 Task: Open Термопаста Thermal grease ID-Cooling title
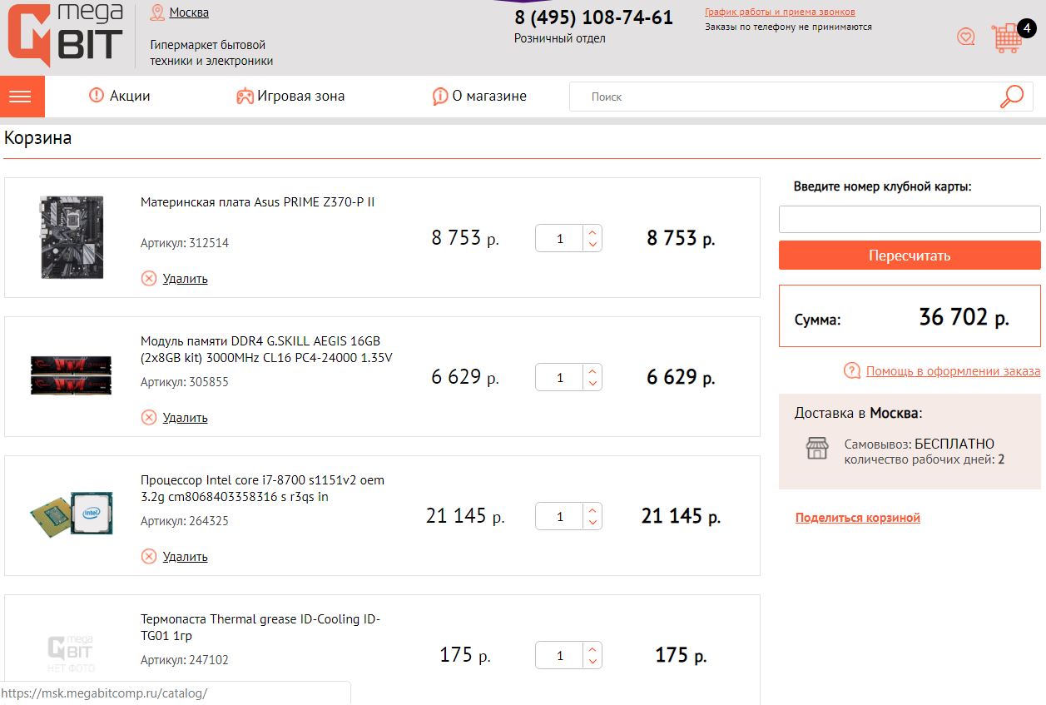260,628
